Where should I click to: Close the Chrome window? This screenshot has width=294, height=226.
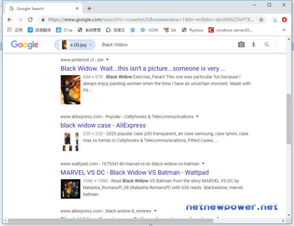tap(284, 5)
